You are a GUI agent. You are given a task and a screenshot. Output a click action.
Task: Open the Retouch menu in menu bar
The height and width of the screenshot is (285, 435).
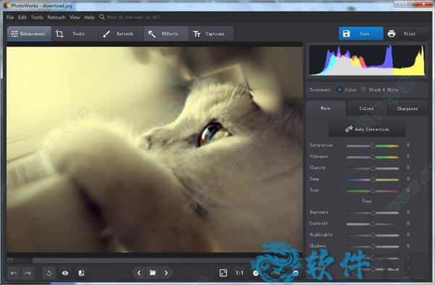(x=57, y=17)
